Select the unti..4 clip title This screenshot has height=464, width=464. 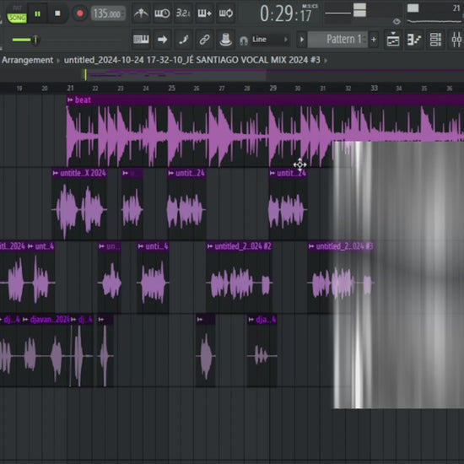(x=157, y=246)
